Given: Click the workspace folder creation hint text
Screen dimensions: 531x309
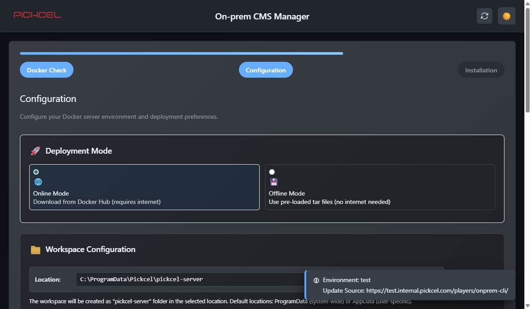Looking at the screenshot, I should (x=220, y=301).
